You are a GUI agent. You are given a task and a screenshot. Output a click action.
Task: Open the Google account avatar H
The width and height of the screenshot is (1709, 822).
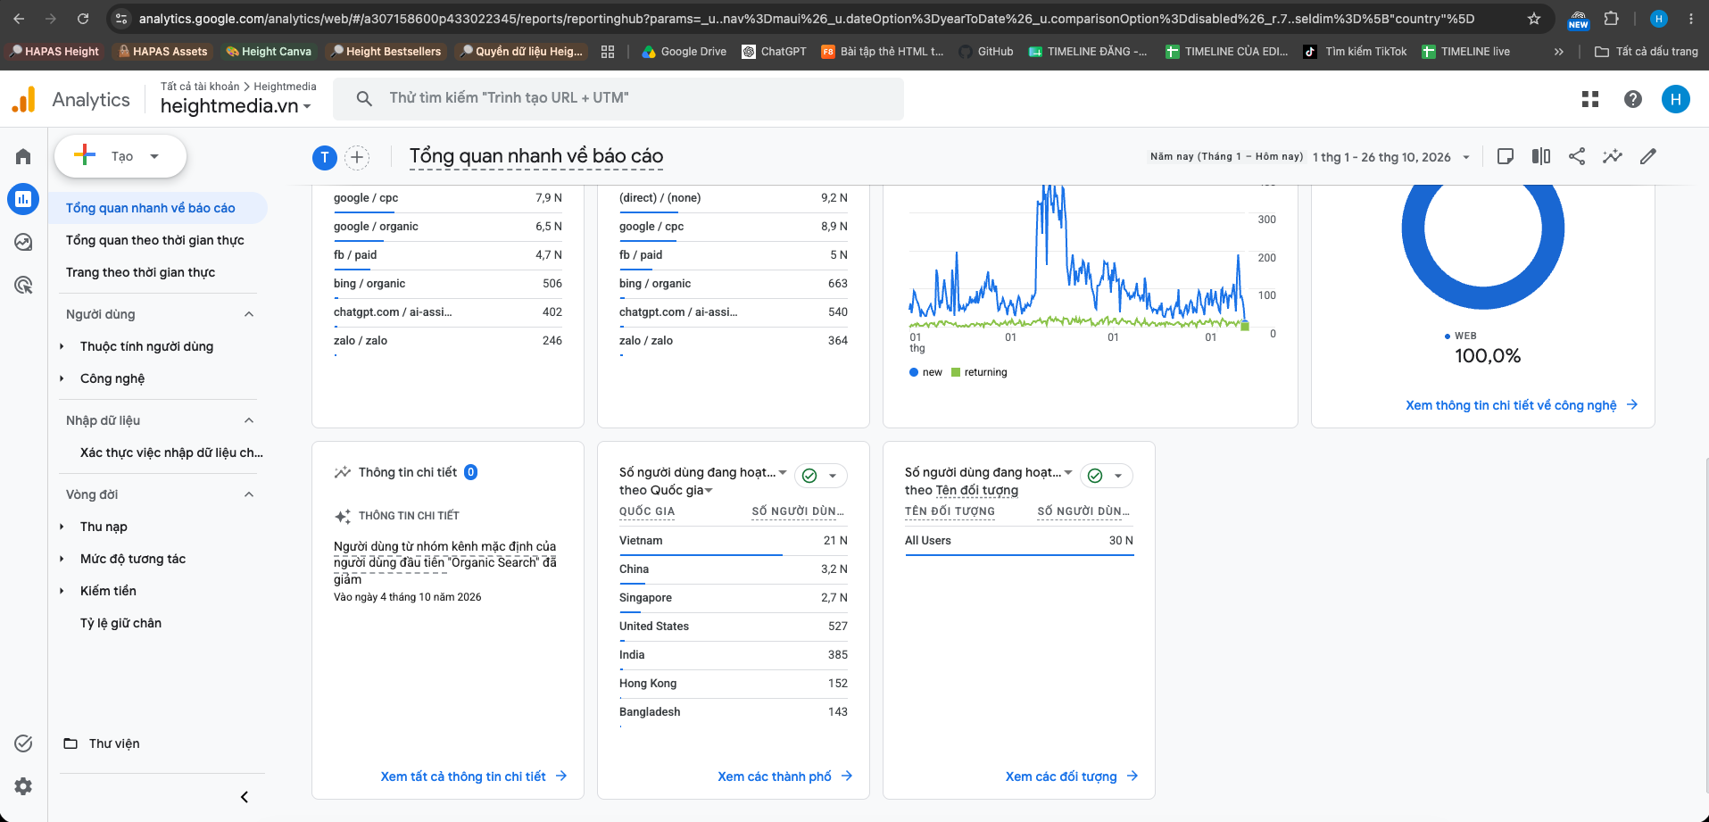point(1676,99)
